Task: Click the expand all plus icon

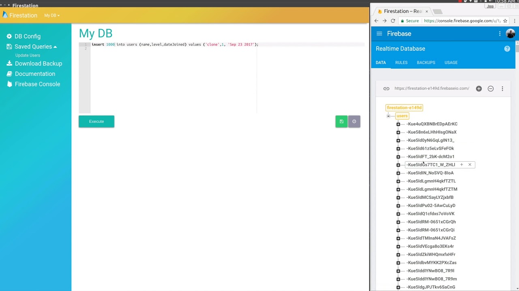Action: click(x=479, y=89)
